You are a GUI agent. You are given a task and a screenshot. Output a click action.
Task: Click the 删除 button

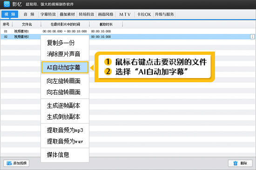(240, 163)
